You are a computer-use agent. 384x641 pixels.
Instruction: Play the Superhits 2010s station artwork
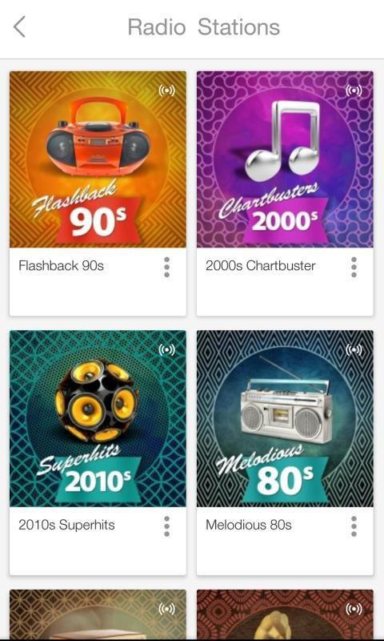pos(98,418)
